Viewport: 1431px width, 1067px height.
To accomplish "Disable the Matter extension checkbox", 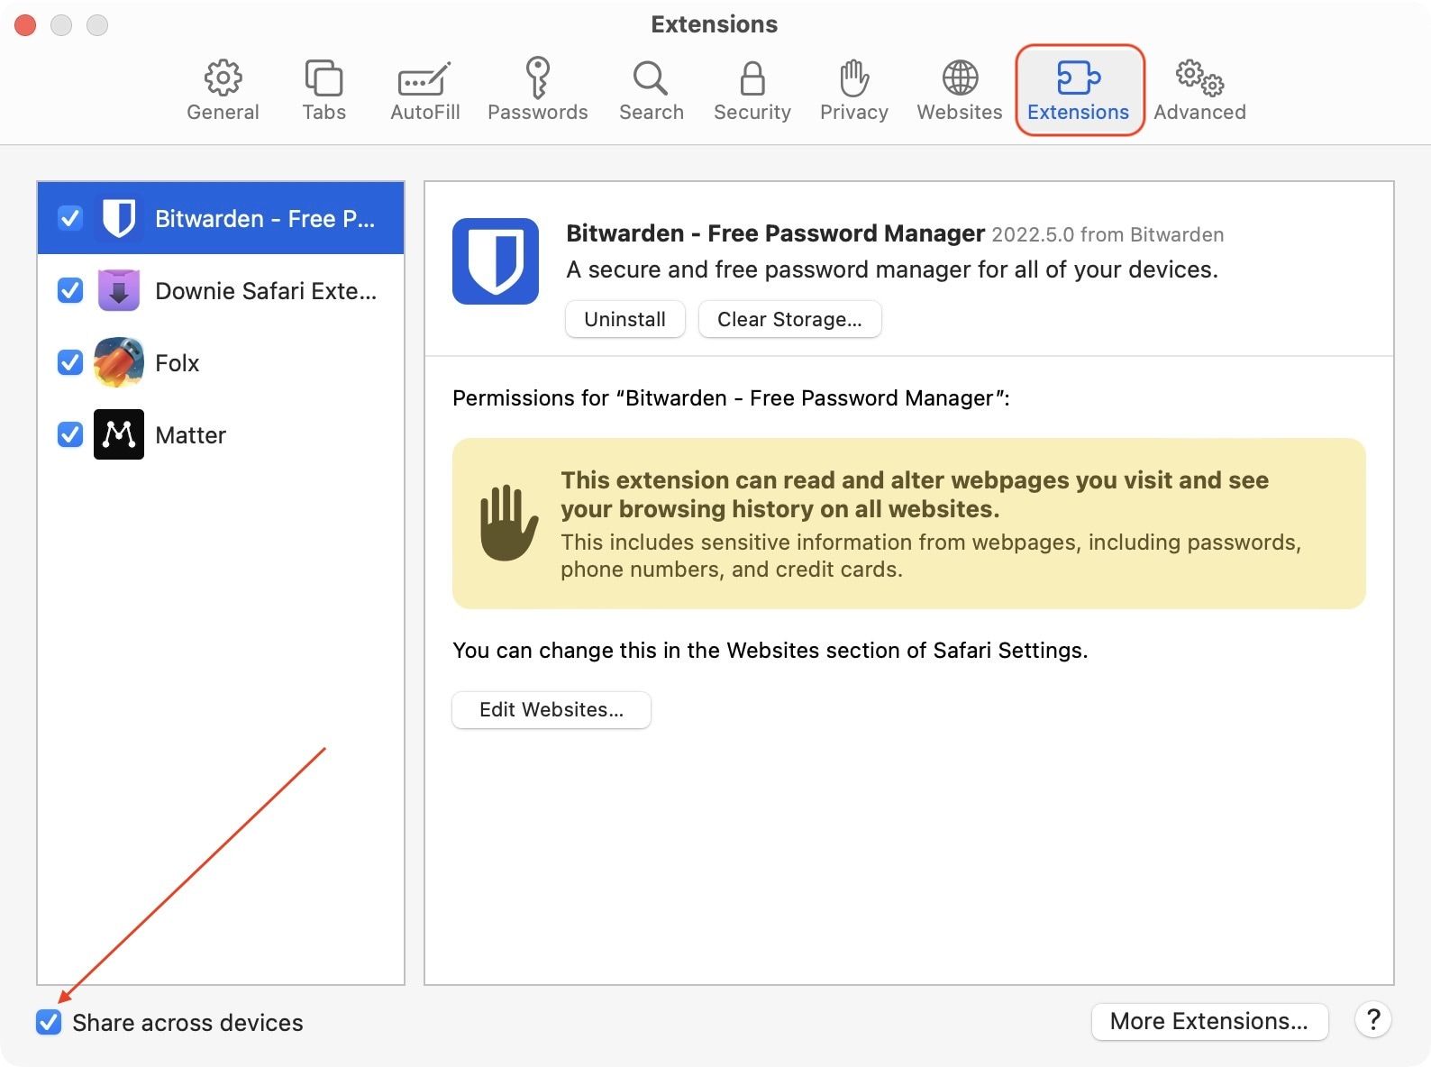I will pos(70,434).
